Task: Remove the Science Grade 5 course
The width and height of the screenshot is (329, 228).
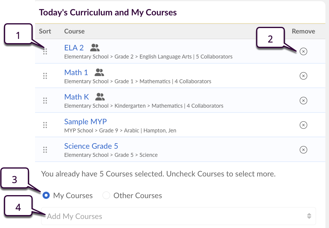Action: (303, 150)
